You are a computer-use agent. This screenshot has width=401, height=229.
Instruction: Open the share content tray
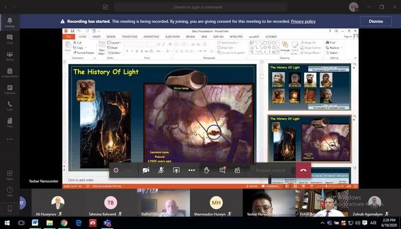coord(176,170)
